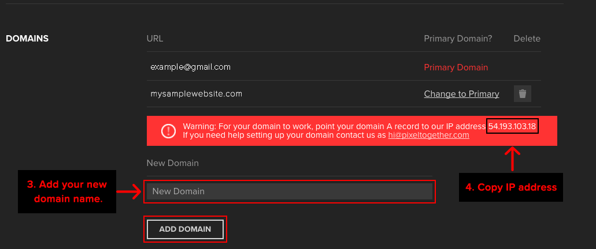
Task: Delete the mysamplewebsite.com domain with trash icon
Action: pyautogui.click(x=522, y=94)
